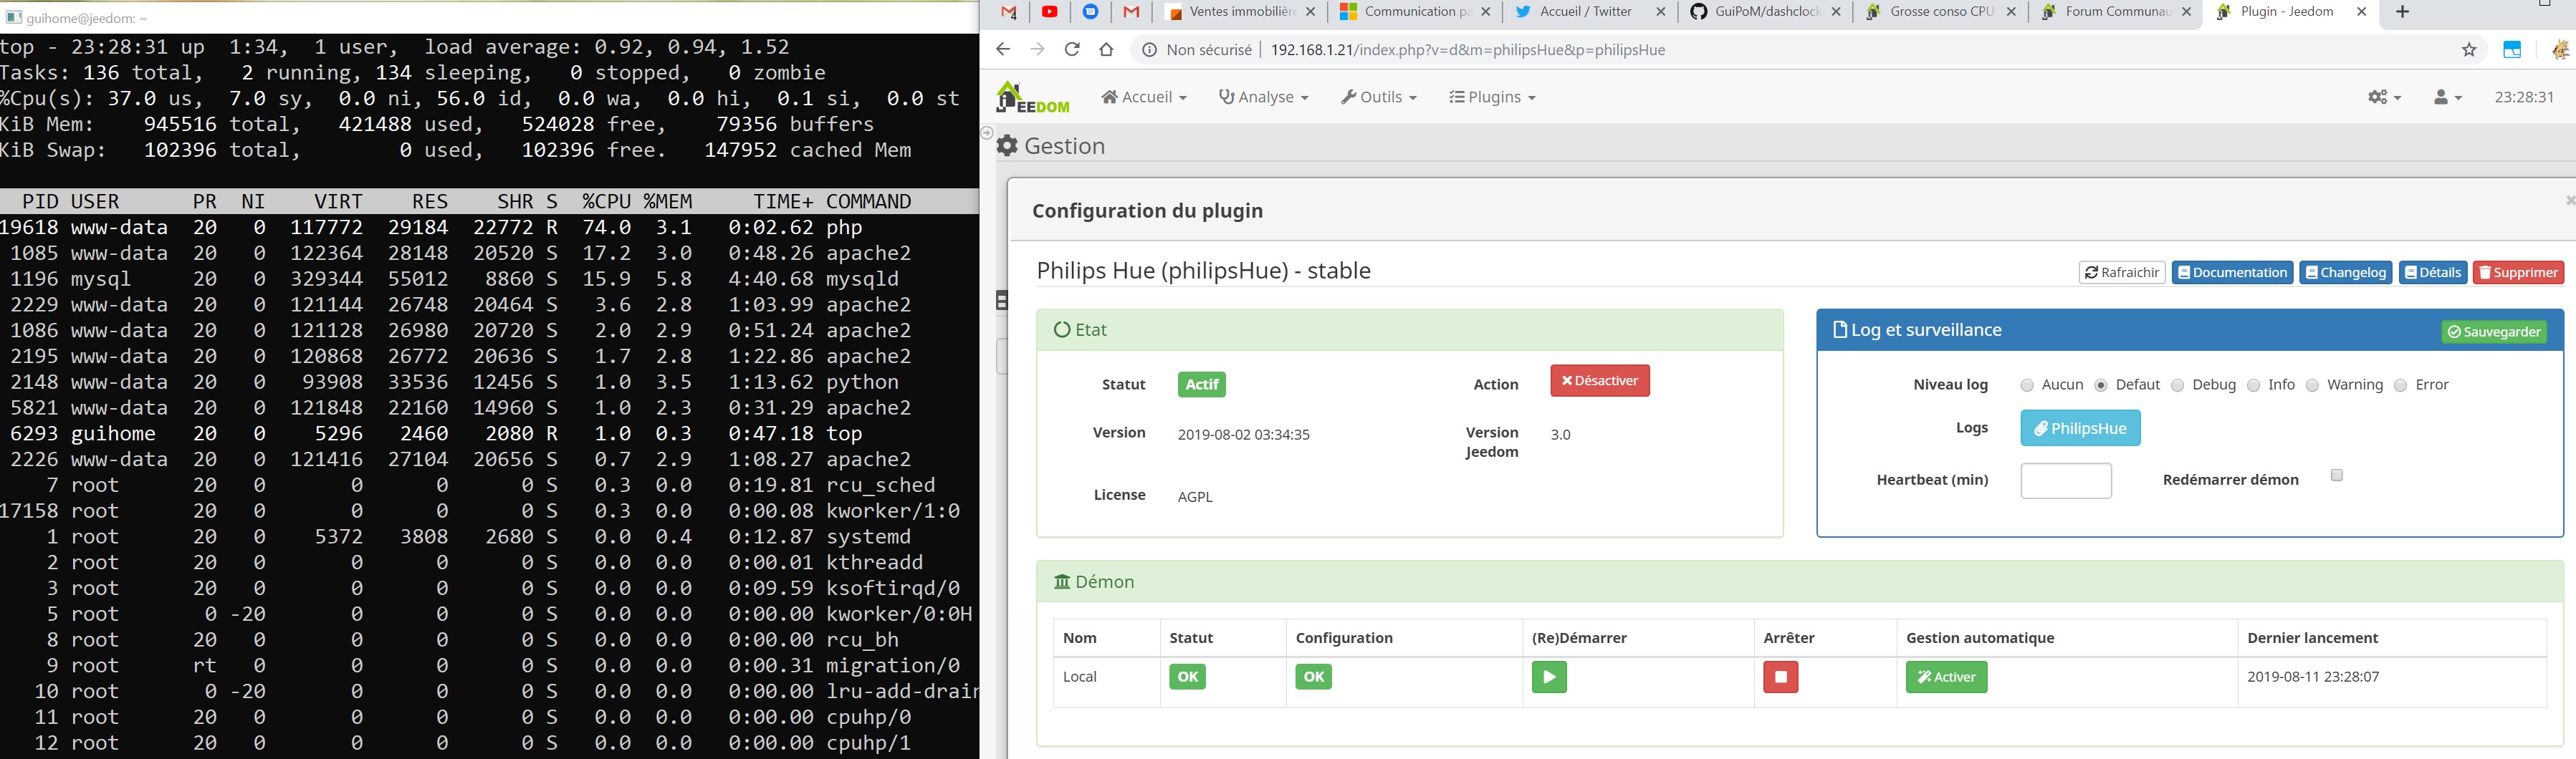Select Defaut log level
This screenshot has height=759, width=2576.
(x=2101, y=385)
